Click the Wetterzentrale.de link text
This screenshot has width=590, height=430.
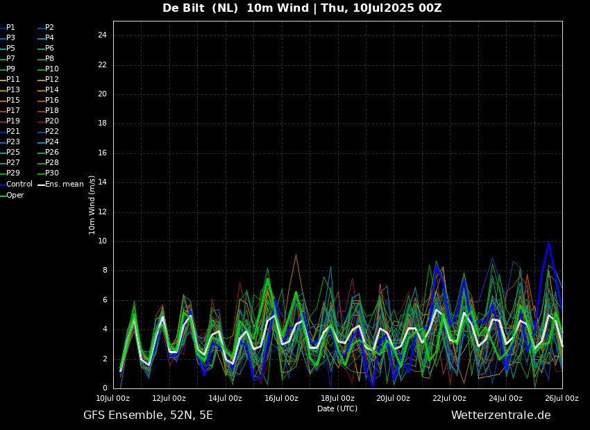click(x=500, y=415)
